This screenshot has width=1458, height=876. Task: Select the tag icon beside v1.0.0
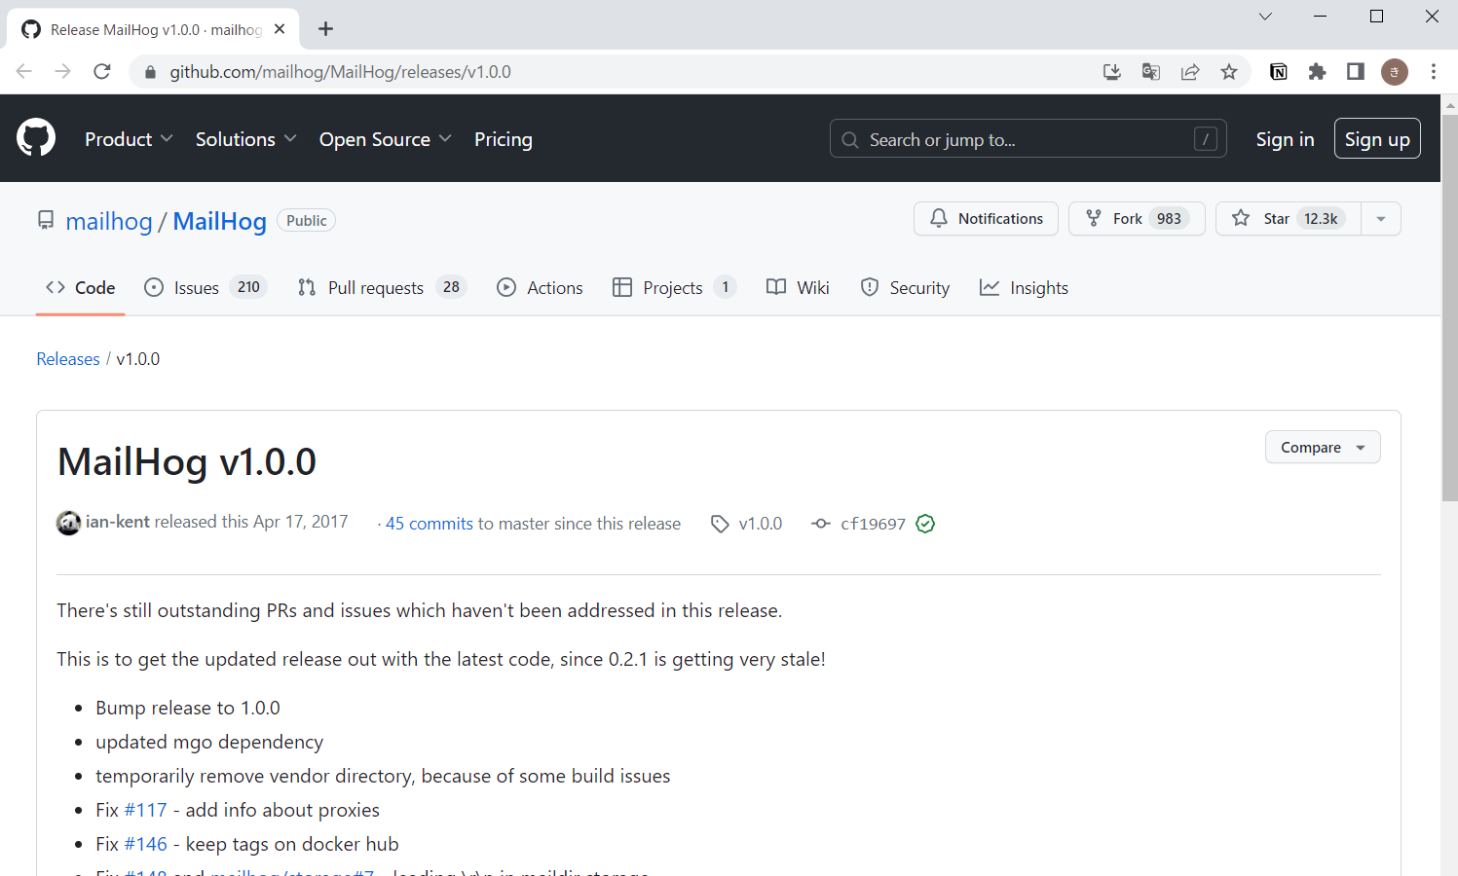[720, 523]
